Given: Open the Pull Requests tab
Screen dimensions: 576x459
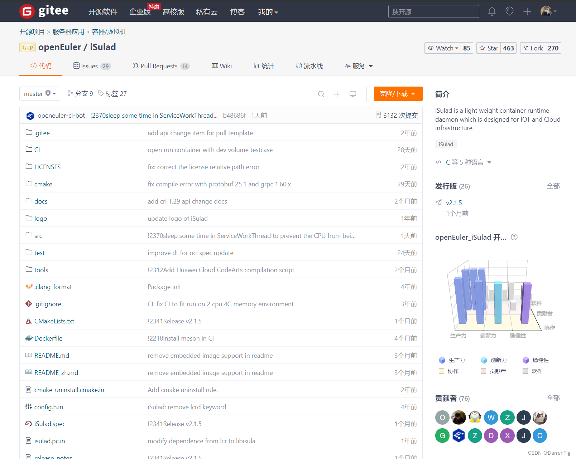Looking at the screenshot, I should click(161, 66).
